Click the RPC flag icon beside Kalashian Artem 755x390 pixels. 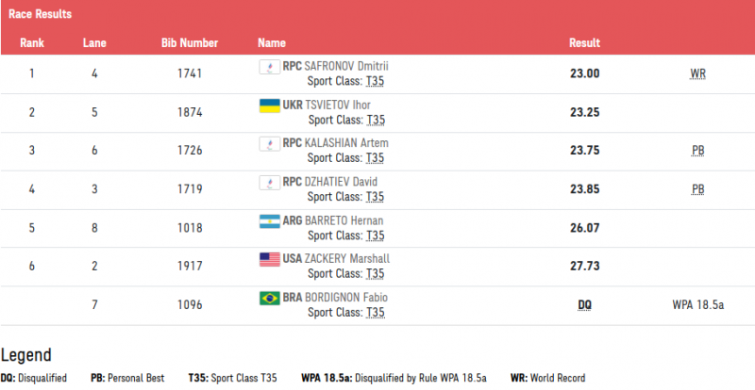click(x=269, y=143)
